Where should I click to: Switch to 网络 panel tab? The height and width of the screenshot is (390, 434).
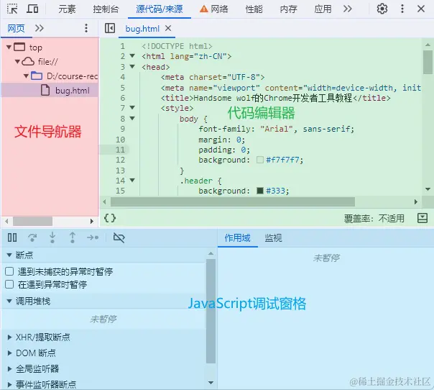pos(213,9)
